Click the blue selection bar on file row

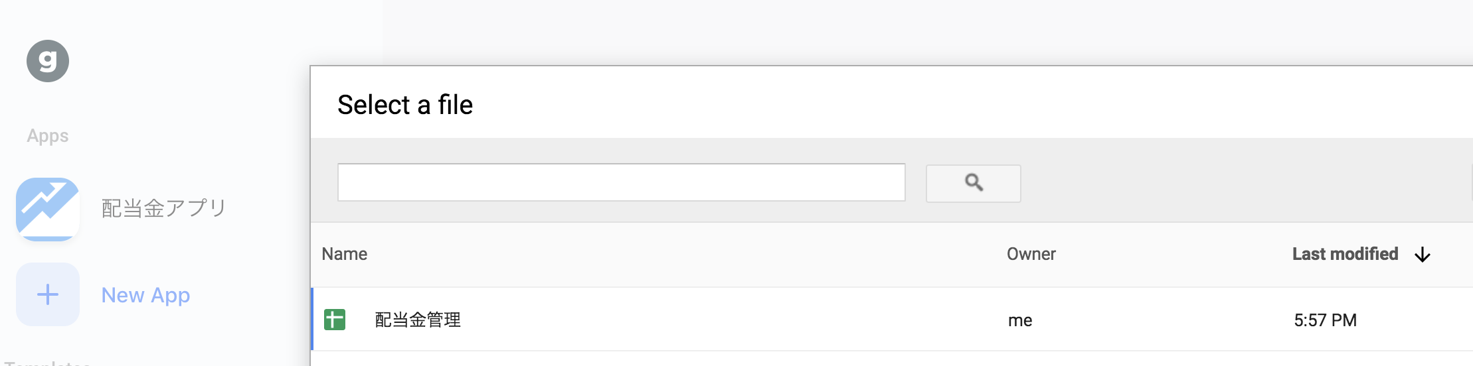click(x=312, y=320)
